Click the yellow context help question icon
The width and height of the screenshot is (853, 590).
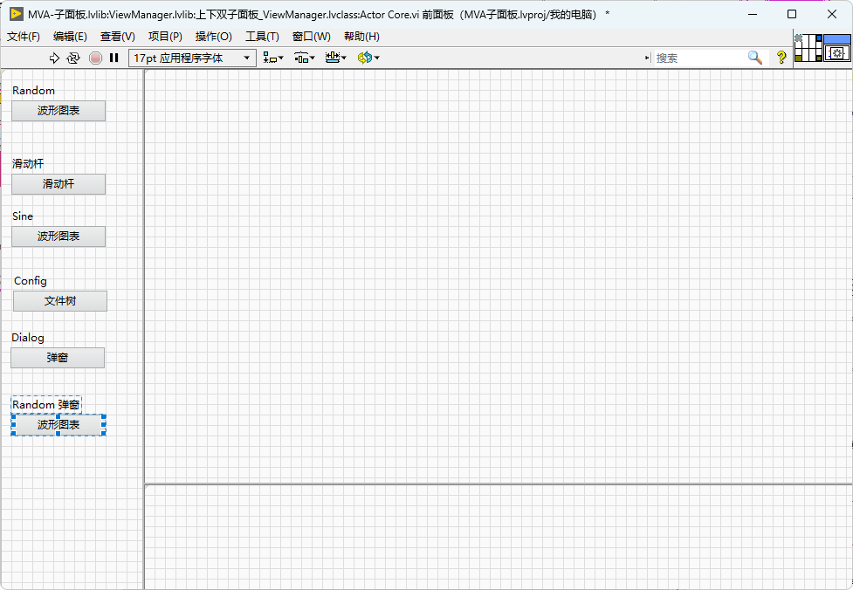(781, 58)
